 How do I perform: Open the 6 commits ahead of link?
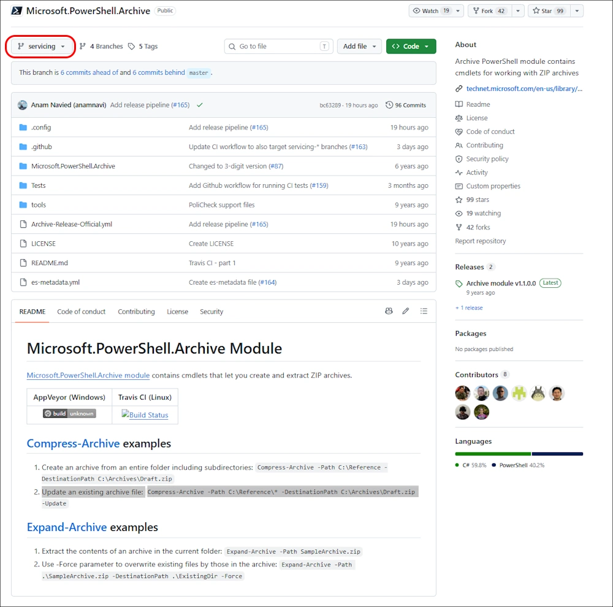click(x=89, y=72)
